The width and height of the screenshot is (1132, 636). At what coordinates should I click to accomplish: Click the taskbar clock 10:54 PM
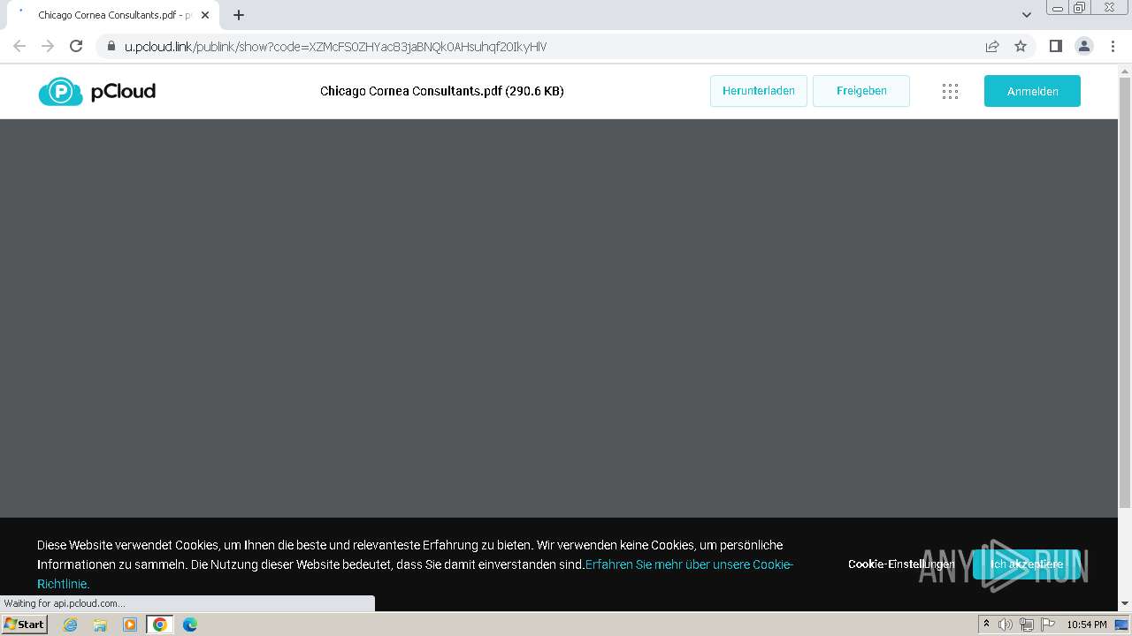[x=1087, y=625]
